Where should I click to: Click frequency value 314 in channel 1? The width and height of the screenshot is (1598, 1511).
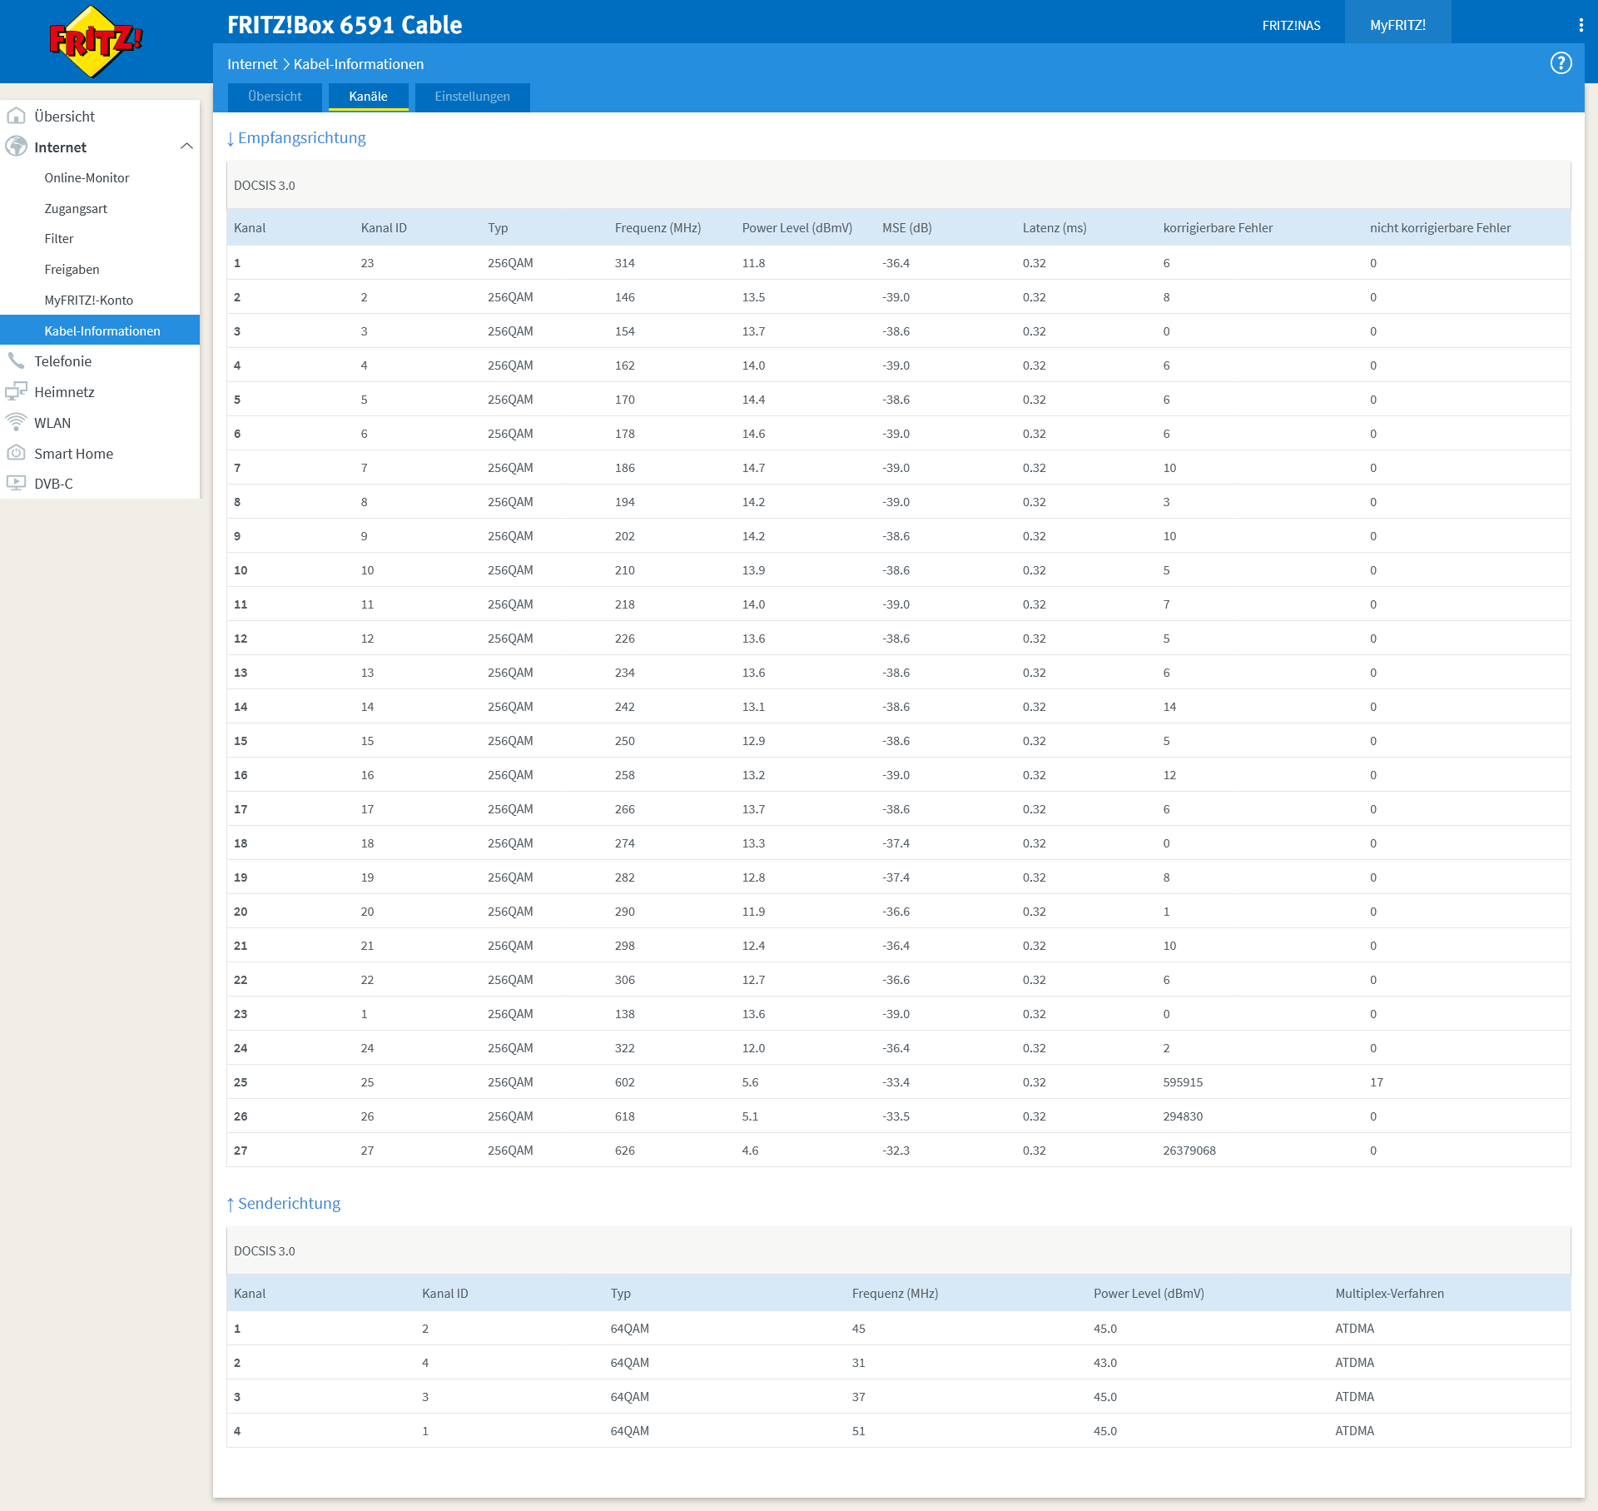pos(624,263)
